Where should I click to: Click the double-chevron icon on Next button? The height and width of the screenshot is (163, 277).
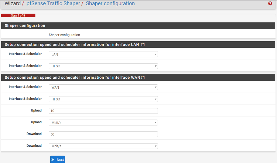coord(53,160)
